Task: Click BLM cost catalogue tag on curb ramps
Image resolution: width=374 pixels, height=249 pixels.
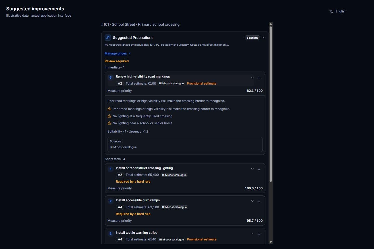Action: (174, 207)
